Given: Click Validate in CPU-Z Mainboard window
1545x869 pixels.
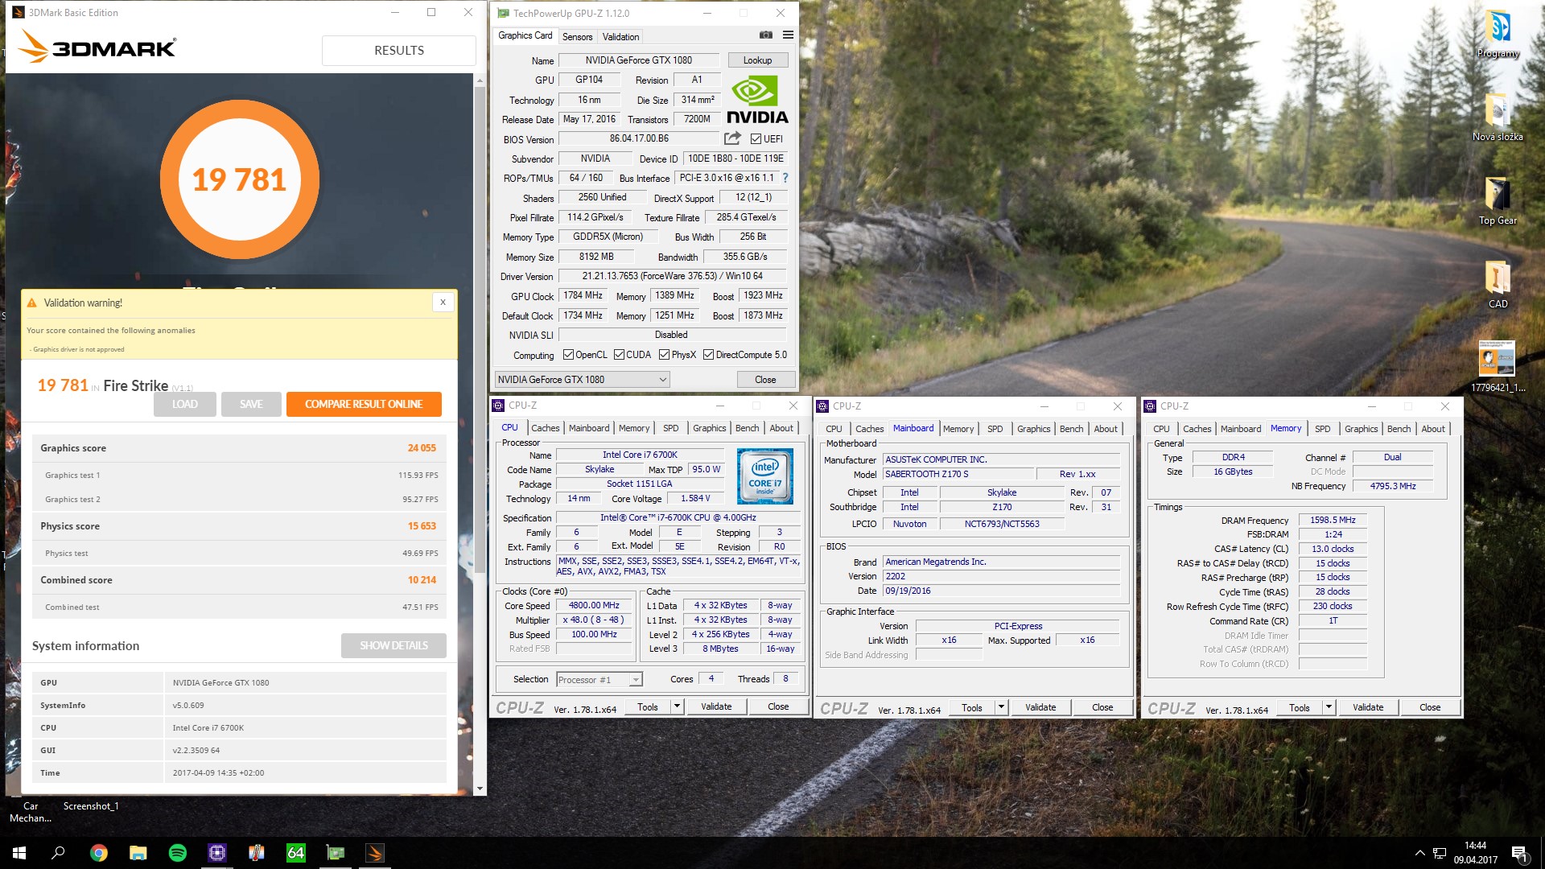Looking at the screenshot, I should [1040, 707].
